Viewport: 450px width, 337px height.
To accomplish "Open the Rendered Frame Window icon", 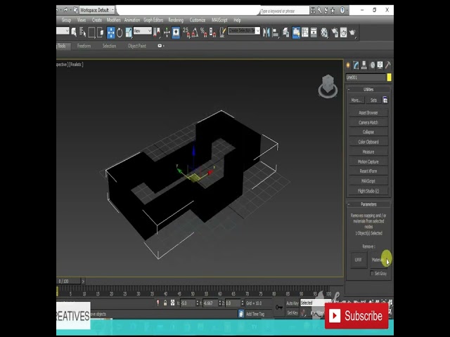I will pos(344,32).
